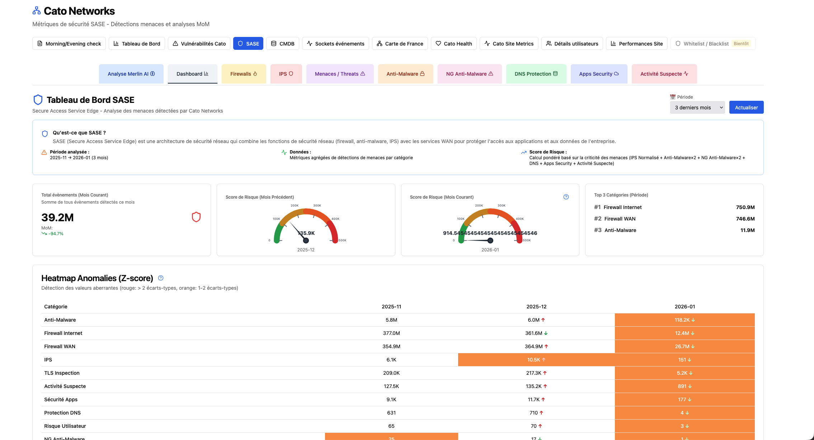Open the DNS Protection tab
Screen dimensions: 814x440
536,74
